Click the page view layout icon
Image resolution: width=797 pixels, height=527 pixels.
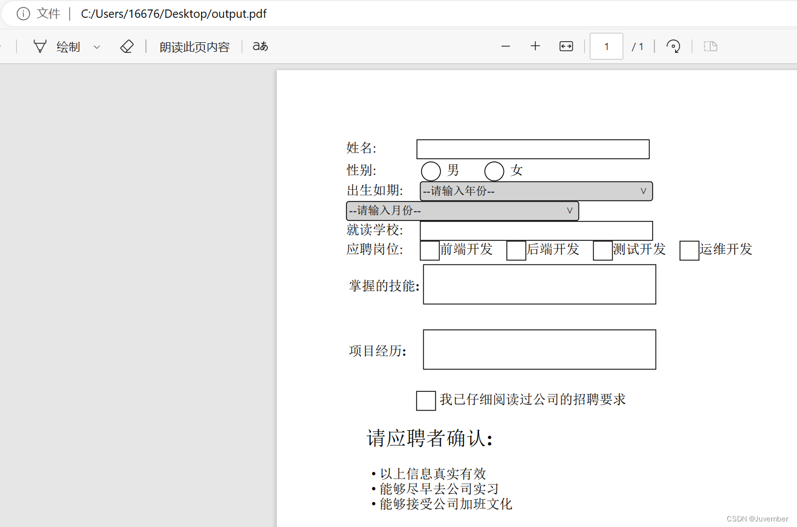tap(710, 46)
